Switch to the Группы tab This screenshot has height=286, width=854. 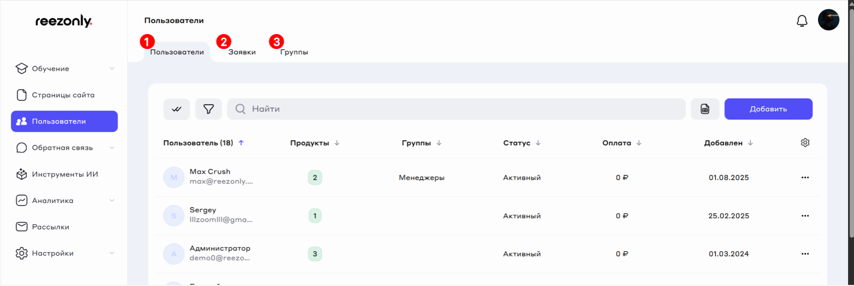coord(294,52)
